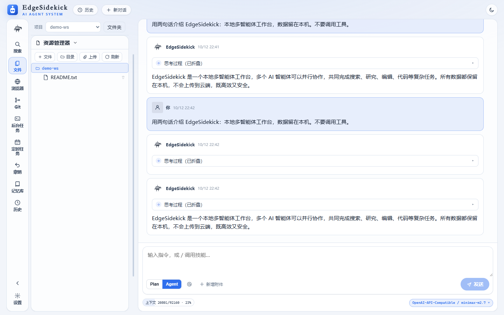504x315 pixels.
Task: Open the Git panel in sidebar
Action: click(17, 103)
